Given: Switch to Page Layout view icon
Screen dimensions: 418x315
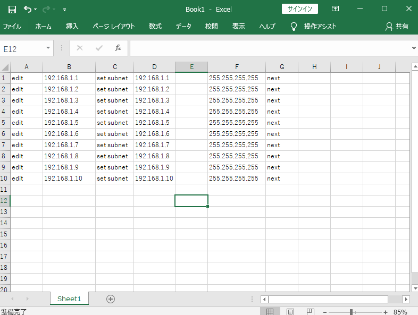Looking at the screenshot, I should pos(290,312).
